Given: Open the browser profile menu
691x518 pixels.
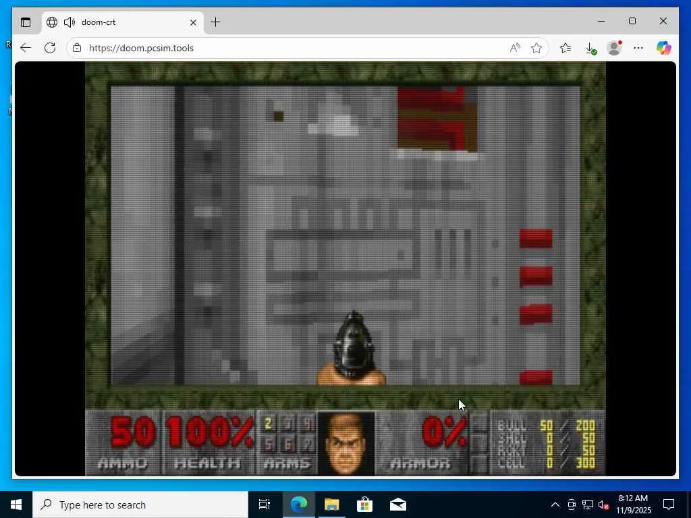Looking at the screenshot, I should tap(614, 48).
